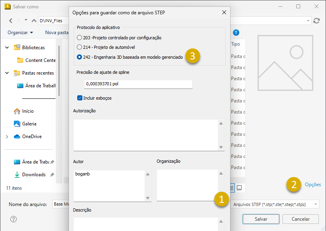Click the Nome do arquivo field
This screenshot has height=231, width=326.
(x=61, y=204)
